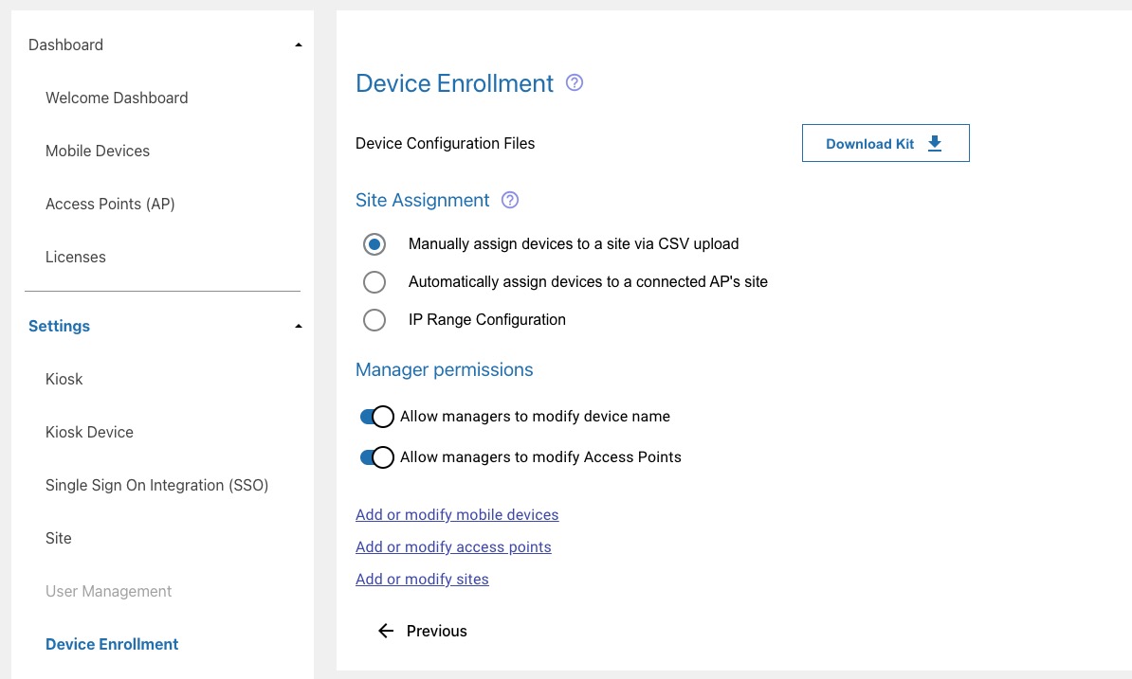The image size is (1132, 679).
Task: Click help icon next to Site Assignment
Action: click(510, 200)
